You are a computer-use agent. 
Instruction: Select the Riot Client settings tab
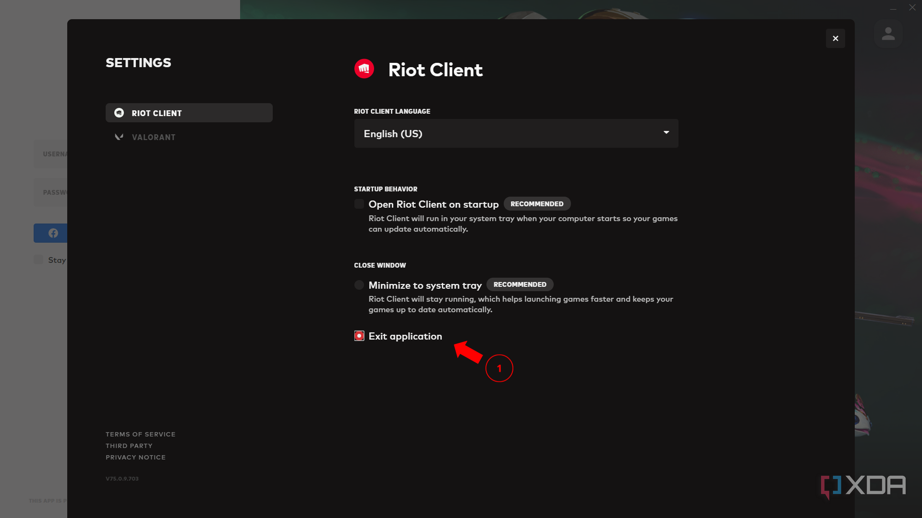point(189,113)
